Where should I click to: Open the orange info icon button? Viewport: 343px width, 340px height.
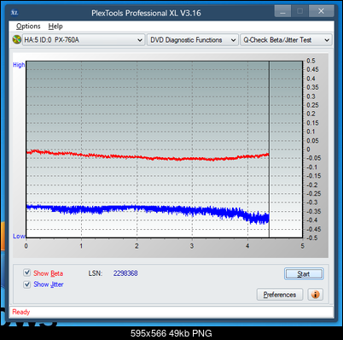point(316,294)
